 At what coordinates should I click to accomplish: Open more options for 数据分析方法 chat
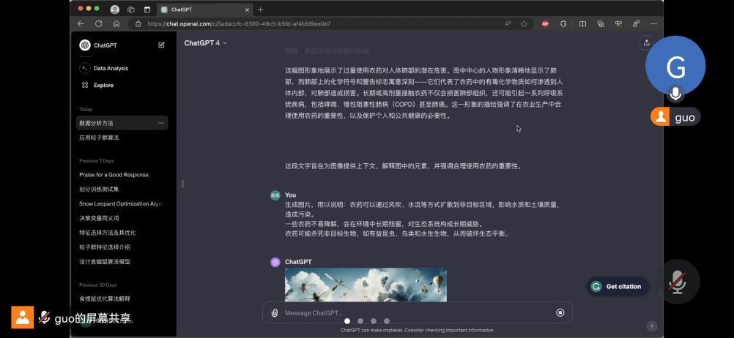(160, 123)
